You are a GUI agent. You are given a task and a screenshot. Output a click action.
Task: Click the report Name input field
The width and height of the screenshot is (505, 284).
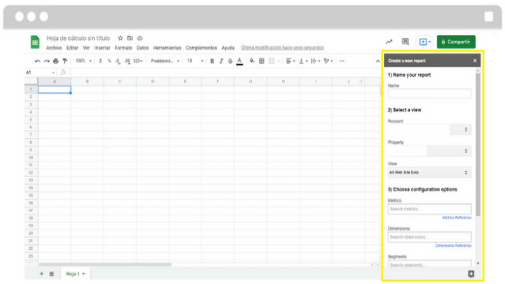429,94
